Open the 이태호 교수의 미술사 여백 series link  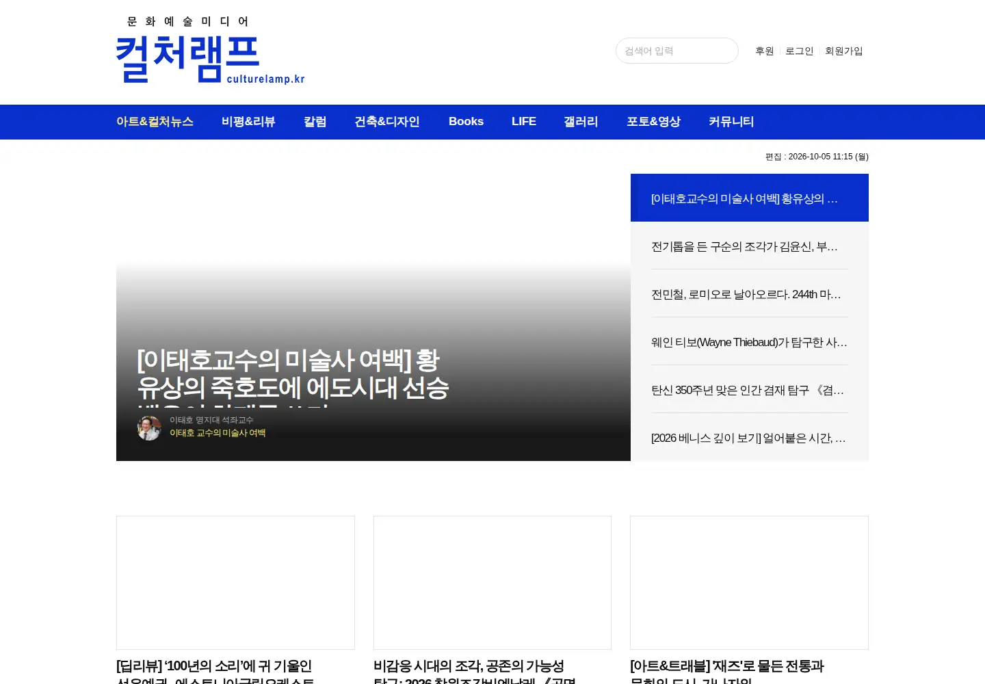click(x=218, y=433)
